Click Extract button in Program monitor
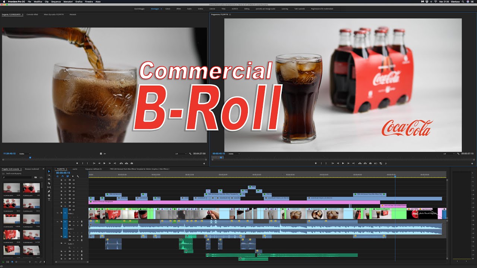The width and height of the screenshot is (477, 268). 364,163
